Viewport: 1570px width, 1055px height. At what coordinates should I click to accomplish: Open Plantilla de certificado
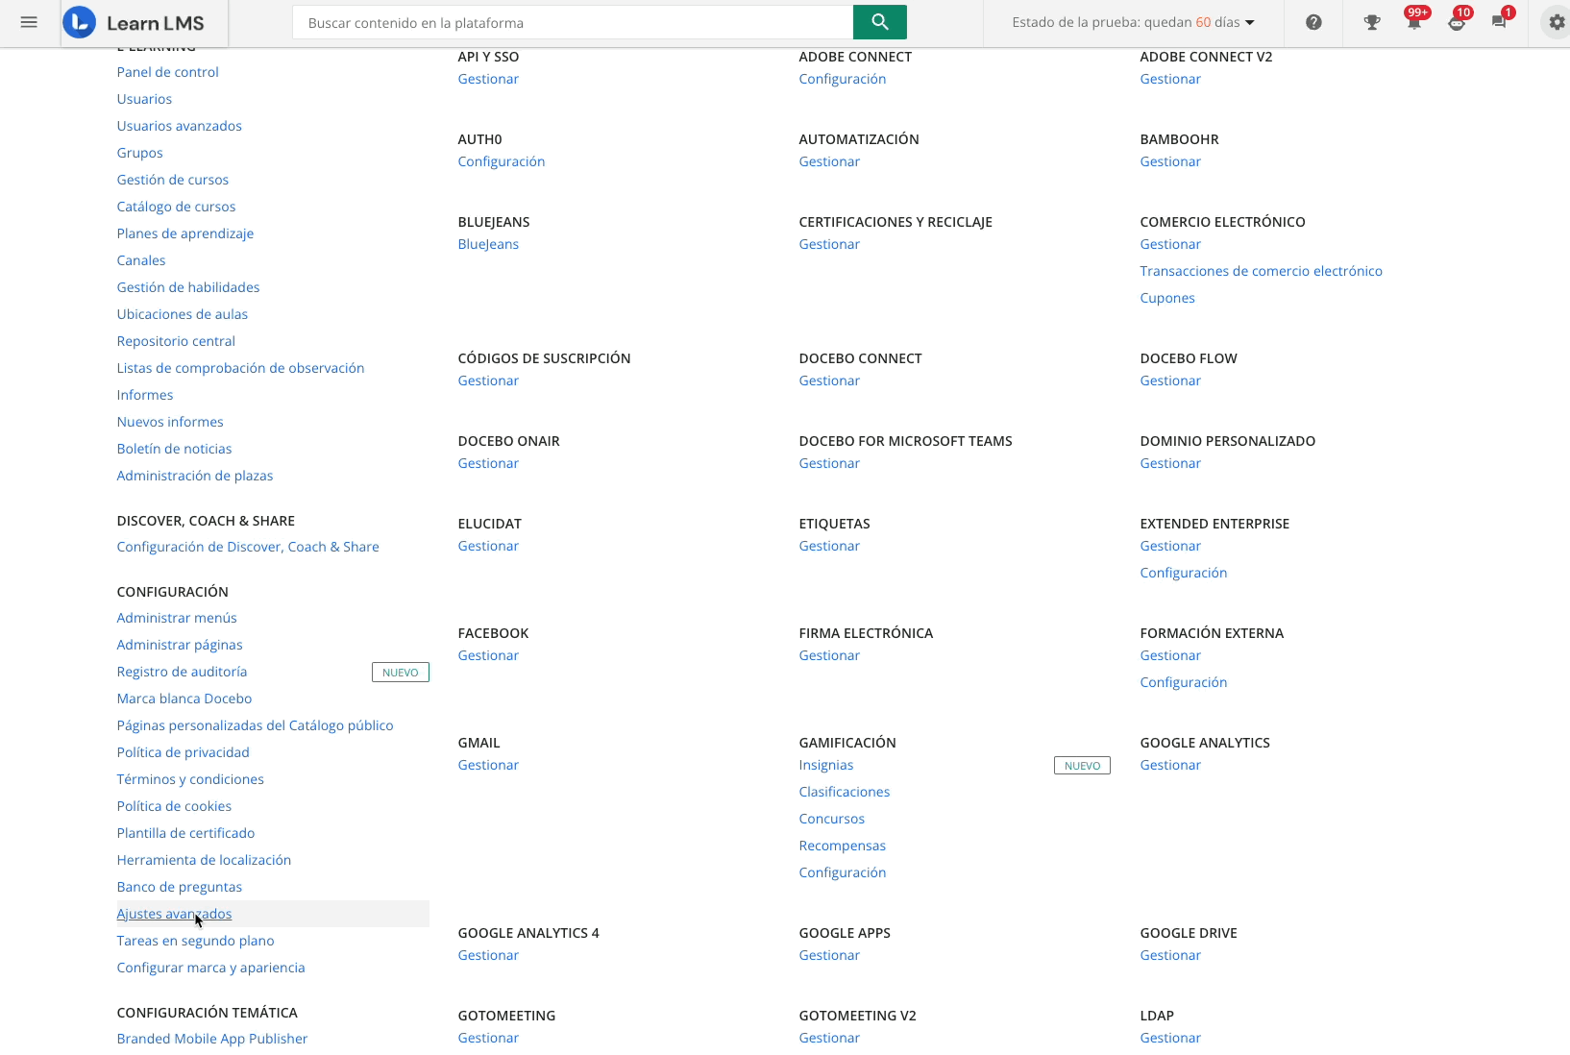pos(186,833)
